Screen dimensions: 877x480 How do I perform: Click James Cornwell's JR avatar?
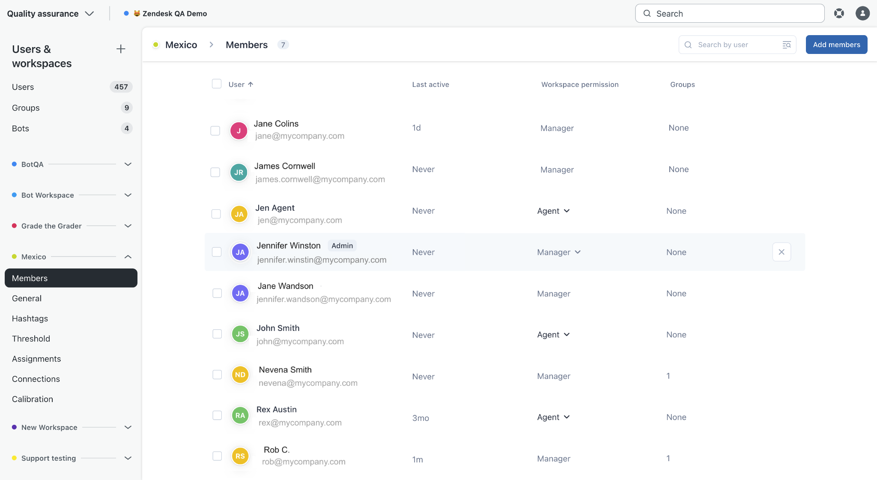point(239,172)
